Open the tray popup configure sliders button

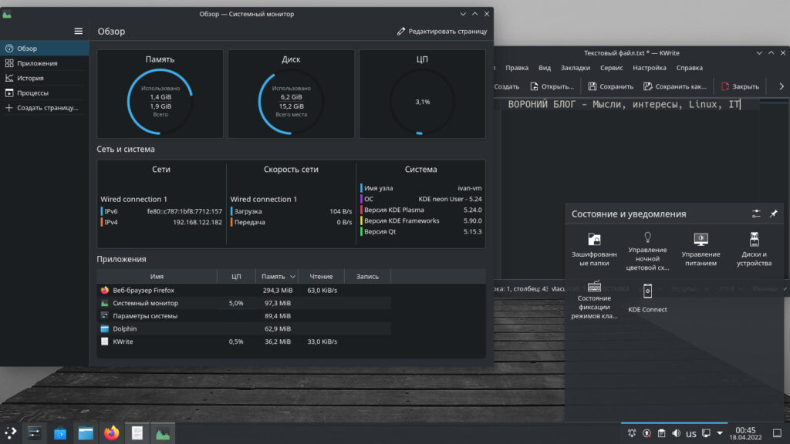click(756, 214)
